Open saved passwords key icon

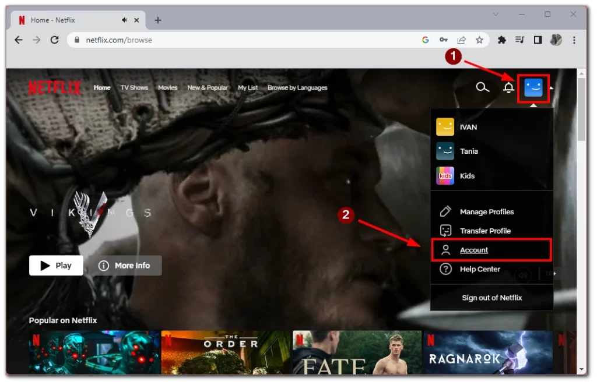(443, 40)
